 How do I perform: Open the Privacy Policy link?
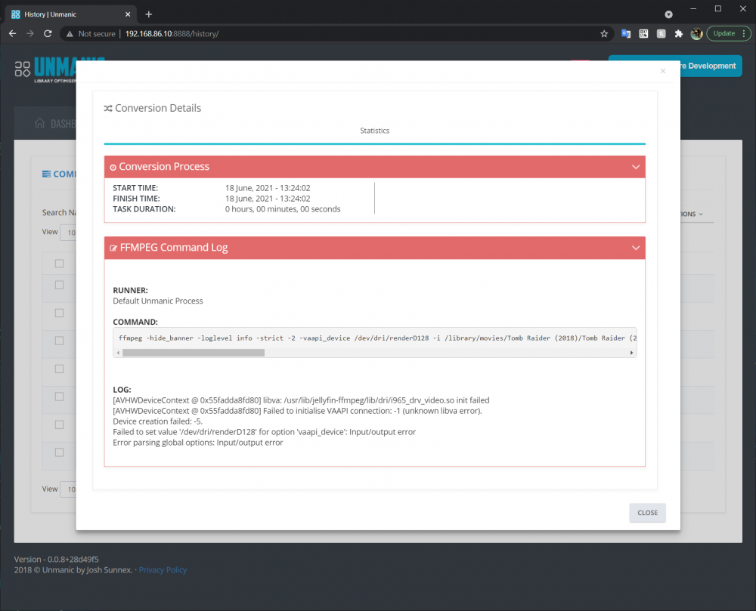tap(163, 570)
